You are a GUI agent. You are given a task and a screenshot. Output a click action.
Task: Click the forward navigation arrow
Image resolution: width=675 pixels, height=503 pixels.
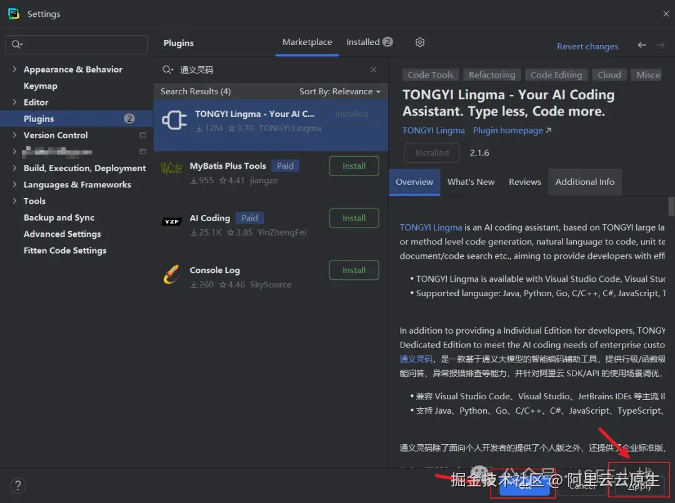[x=661, y=45]
